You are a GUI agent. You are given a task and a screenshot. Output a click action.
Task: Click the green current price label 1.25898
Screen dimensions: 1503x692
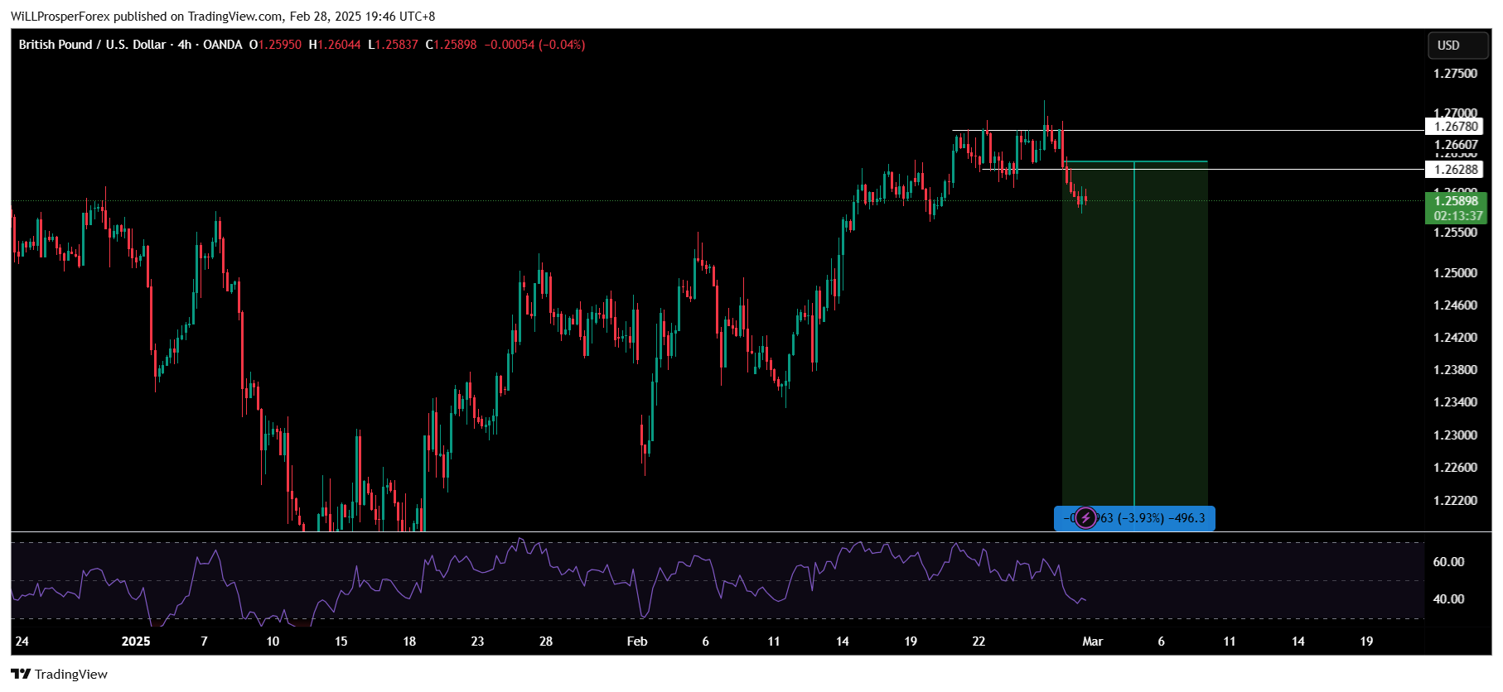click(1456, 201)
